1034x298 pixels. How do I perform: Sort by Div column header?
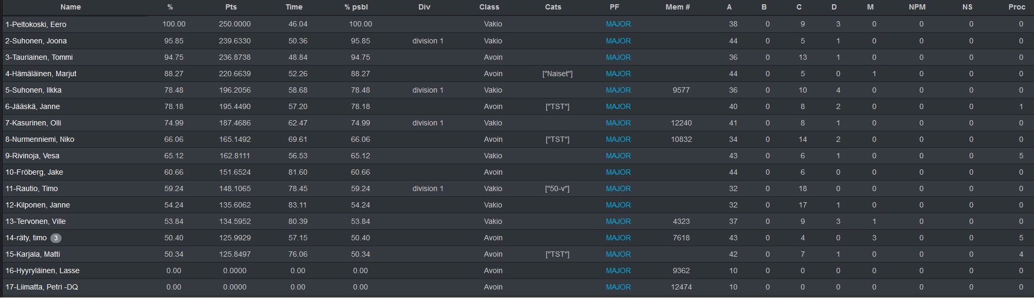pos(424,7)
